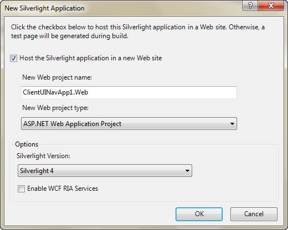Uncheck Host the Silverlight application checkbox
The height and width of the screenshot is (230, 288).
(13, 59)
